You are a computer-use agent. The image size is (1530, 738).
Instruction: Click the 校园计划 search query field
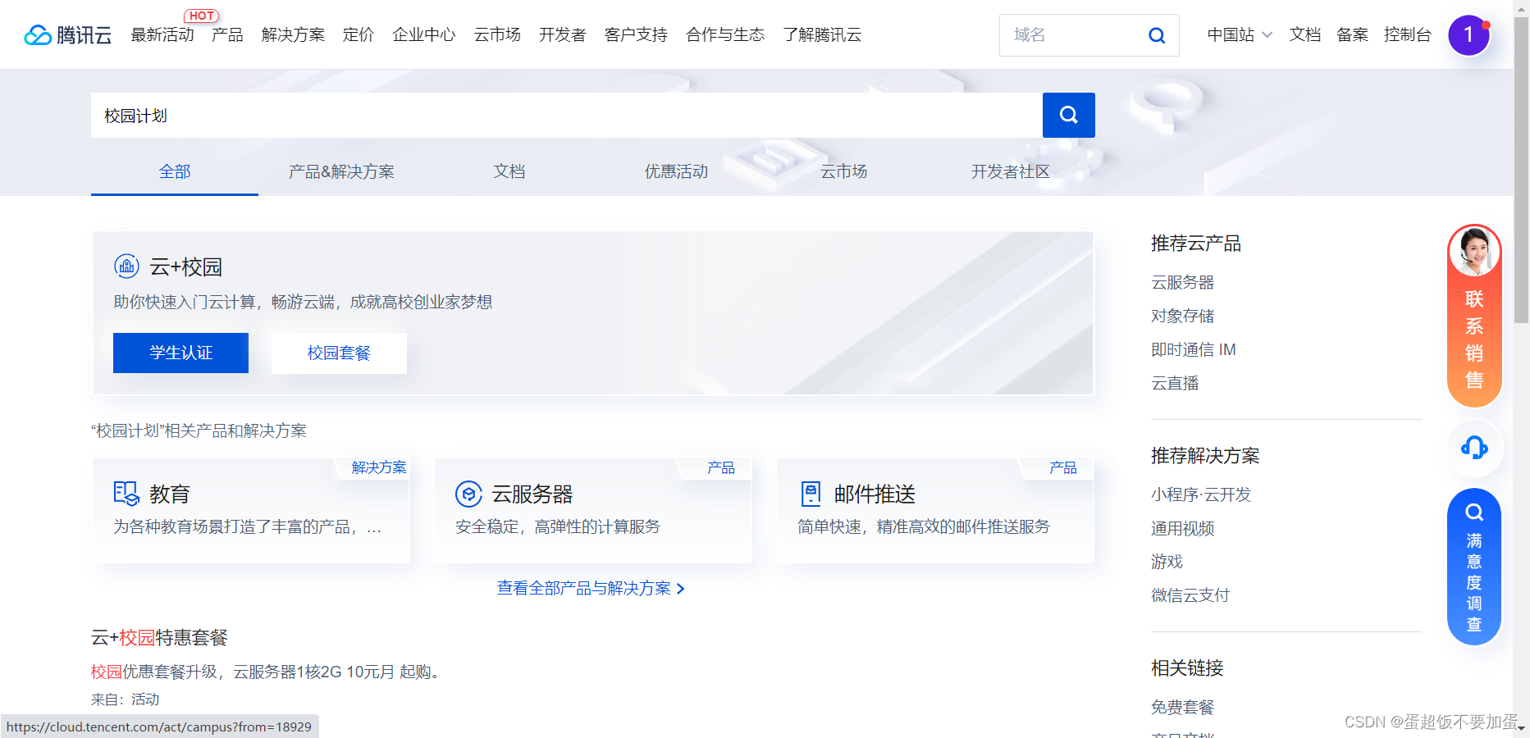tap(566, 115)
